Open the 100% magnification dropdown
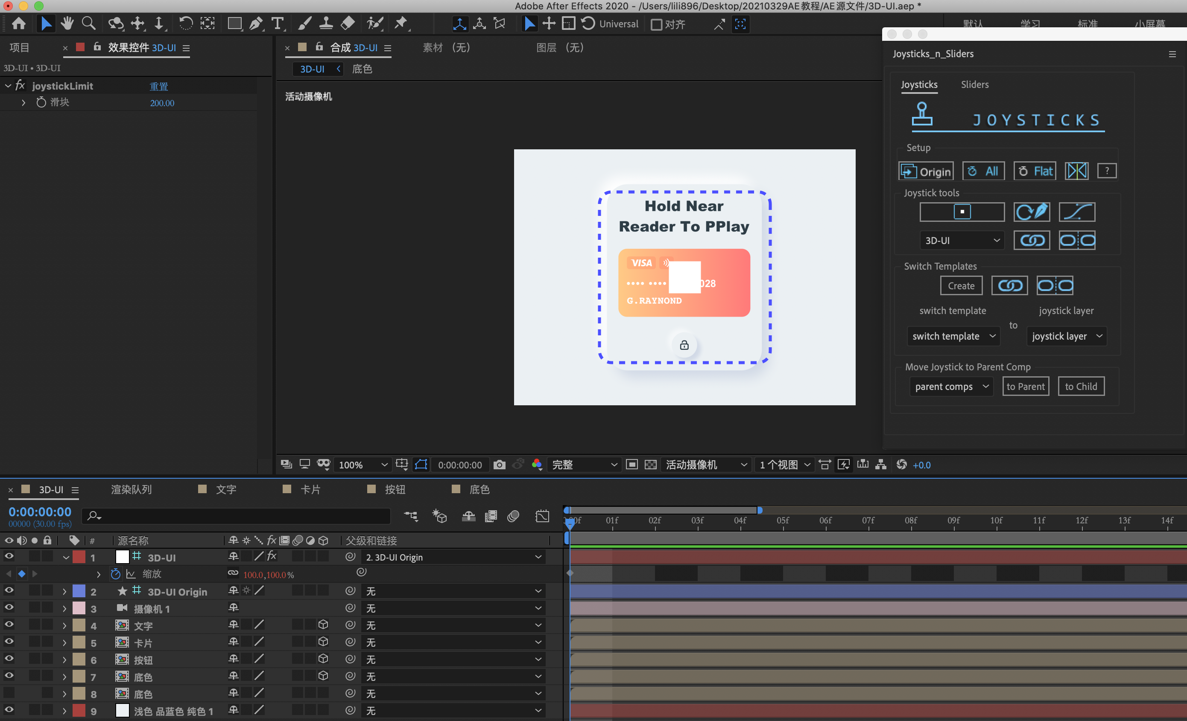1187x721 pixels. pyautogui.click(x=363, y=465)
